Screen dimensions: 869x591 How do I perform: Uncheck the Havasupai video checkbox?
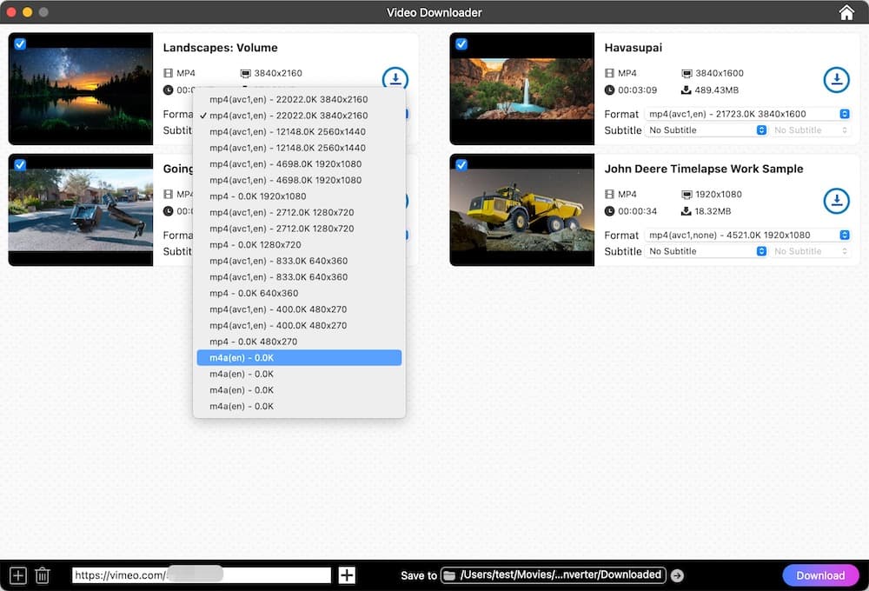point(461,43)
